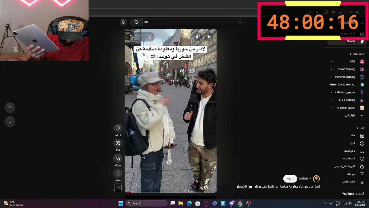
Task: Open your videos (فيديوهاتك) icon
Action: point(362,174)
